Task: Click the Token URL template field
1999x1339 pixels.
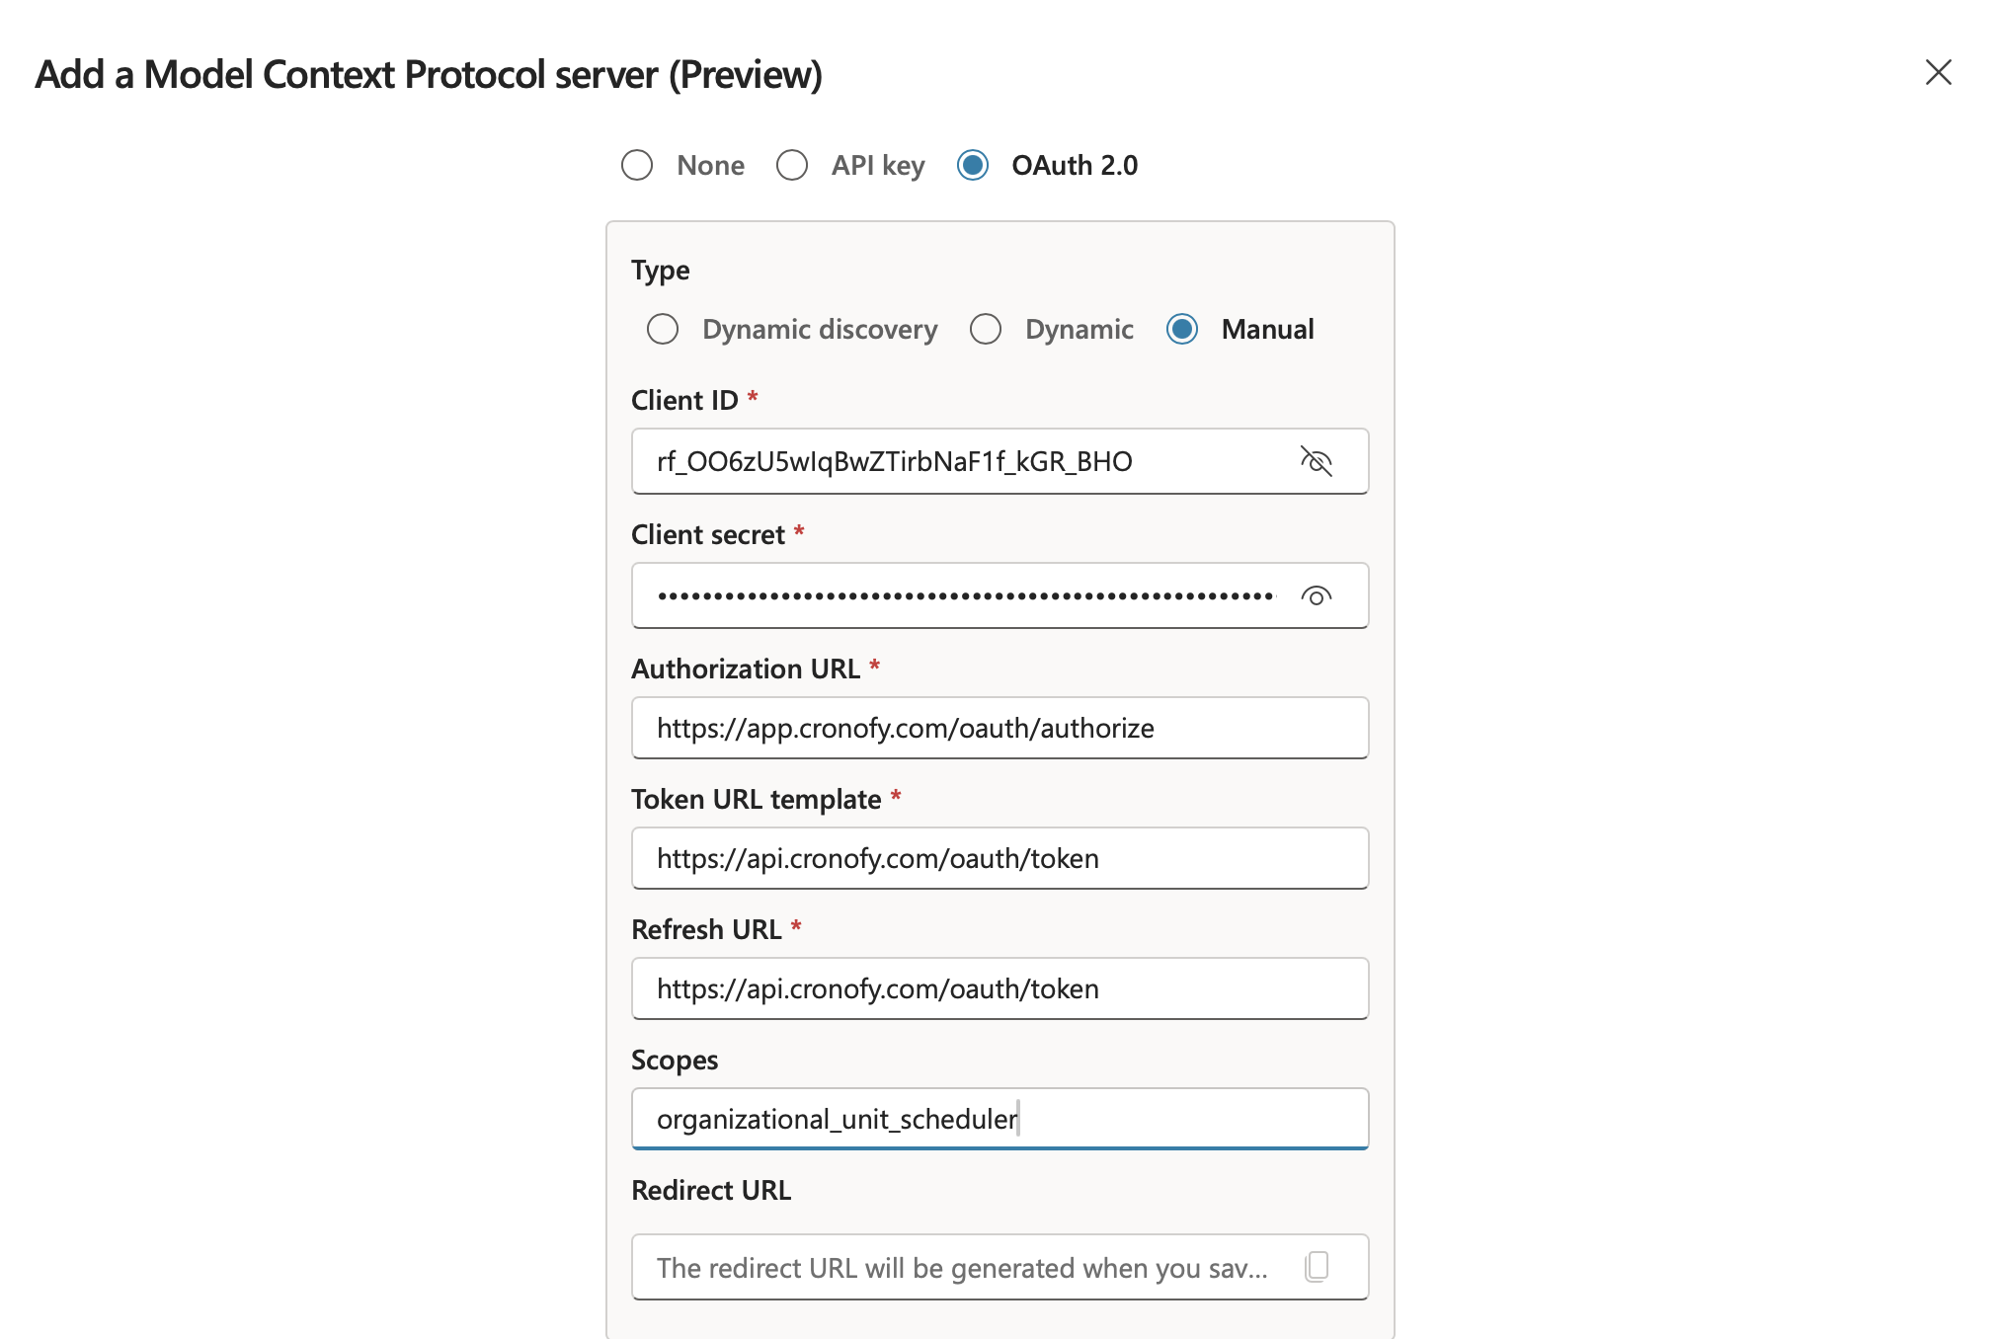Action: [999, 859]
